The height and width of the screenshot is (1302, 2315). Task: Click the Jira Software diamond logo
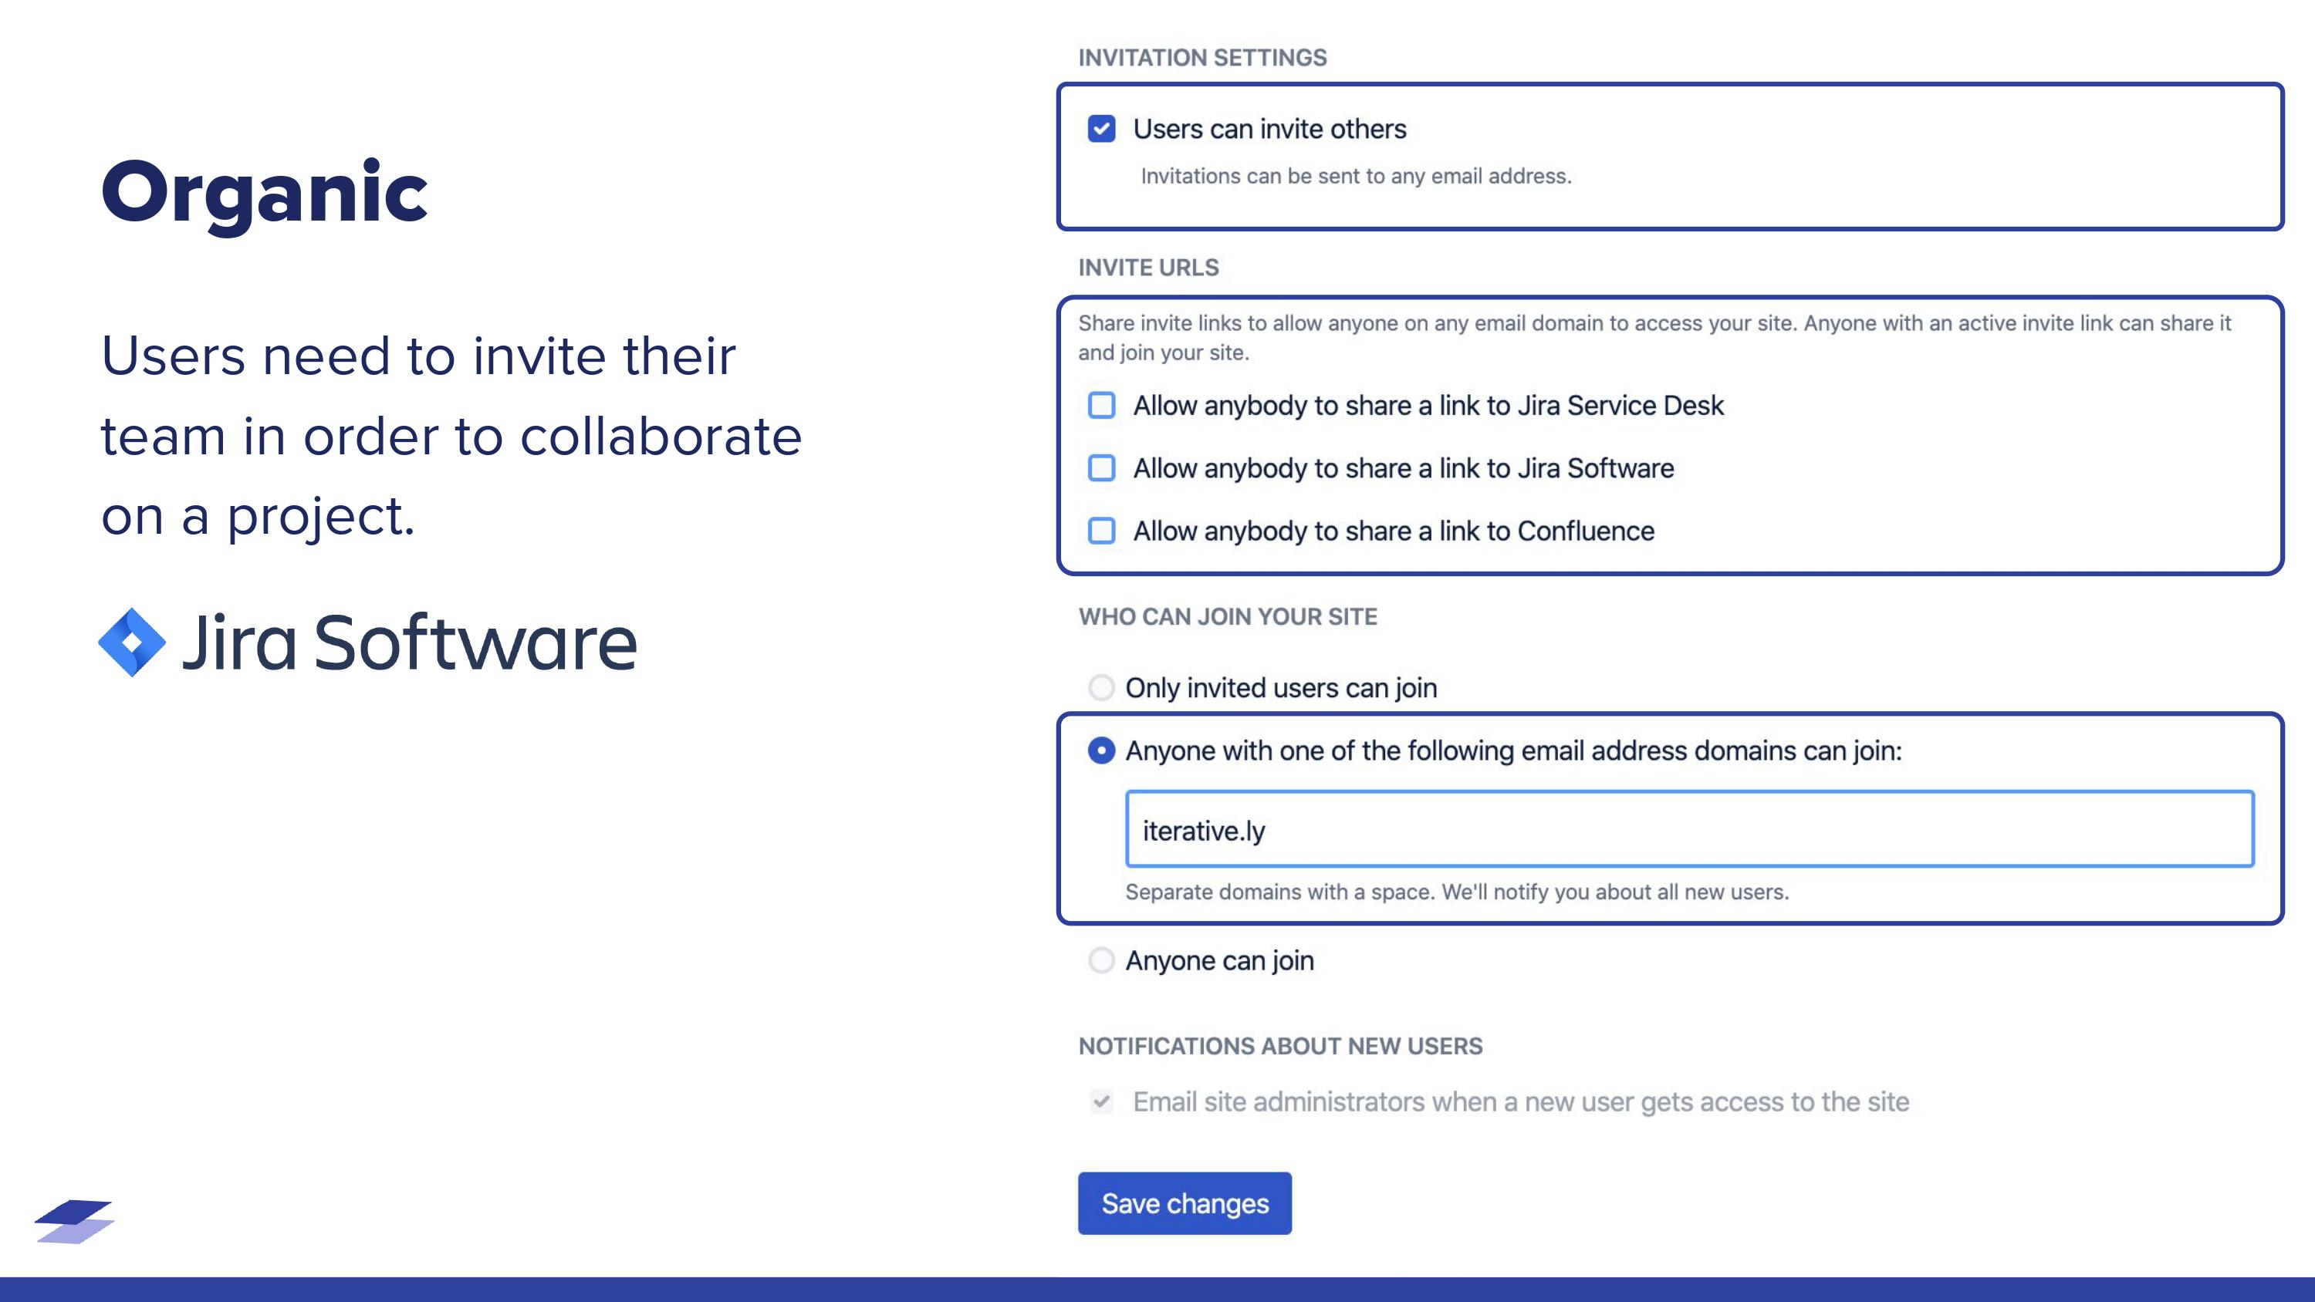(131, 643)
